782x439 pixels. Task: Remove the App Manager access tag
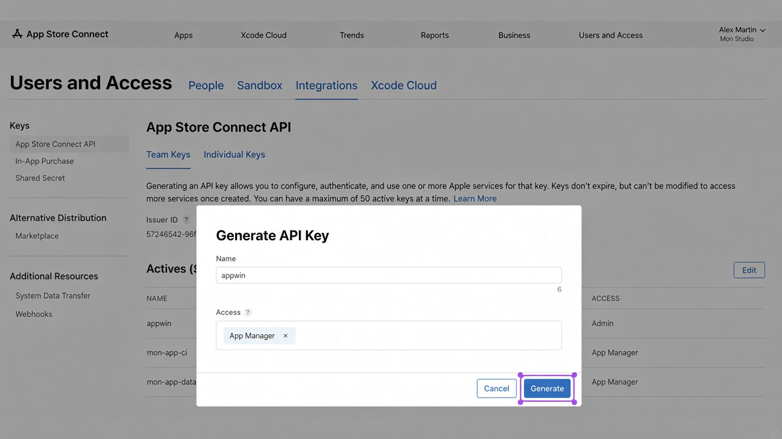(285, 336)
